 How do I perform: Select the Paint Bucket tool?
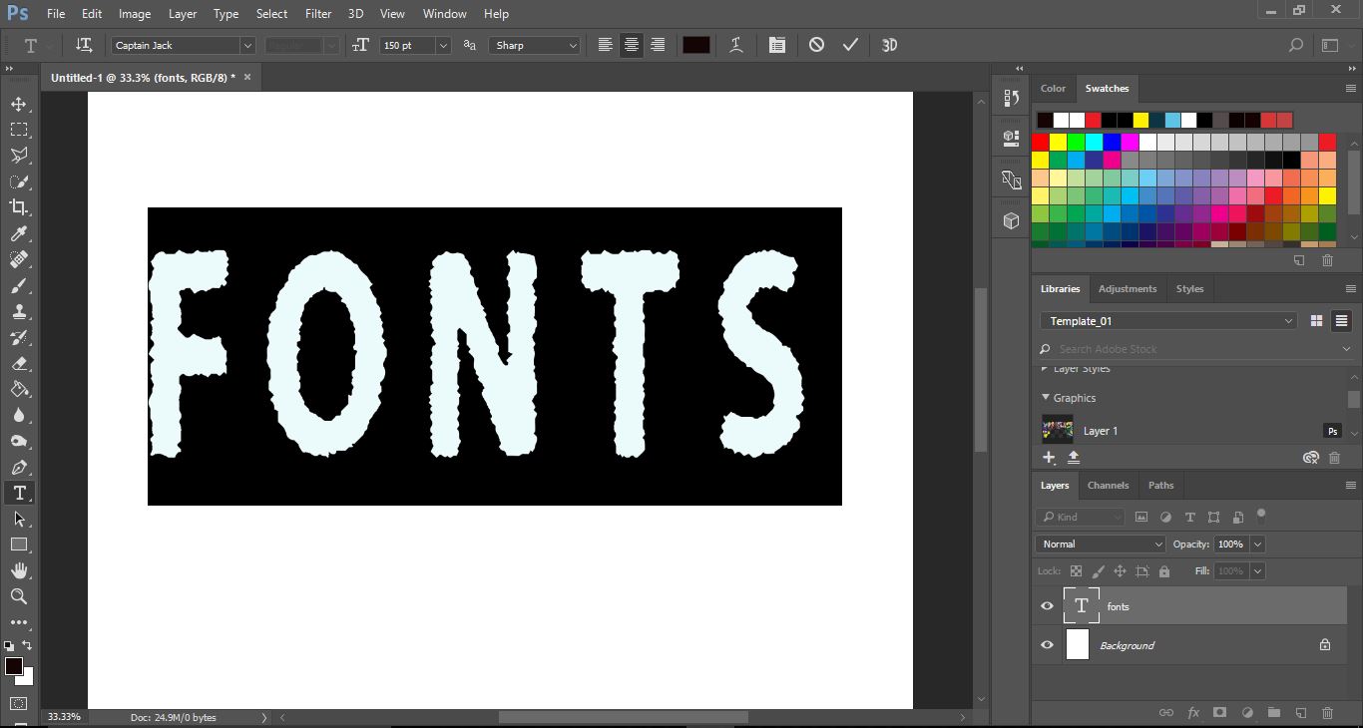19,389
